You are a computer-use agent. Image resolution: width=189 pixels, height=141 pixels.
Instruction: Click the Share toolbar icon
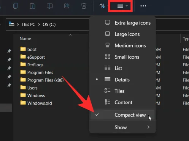67,6
